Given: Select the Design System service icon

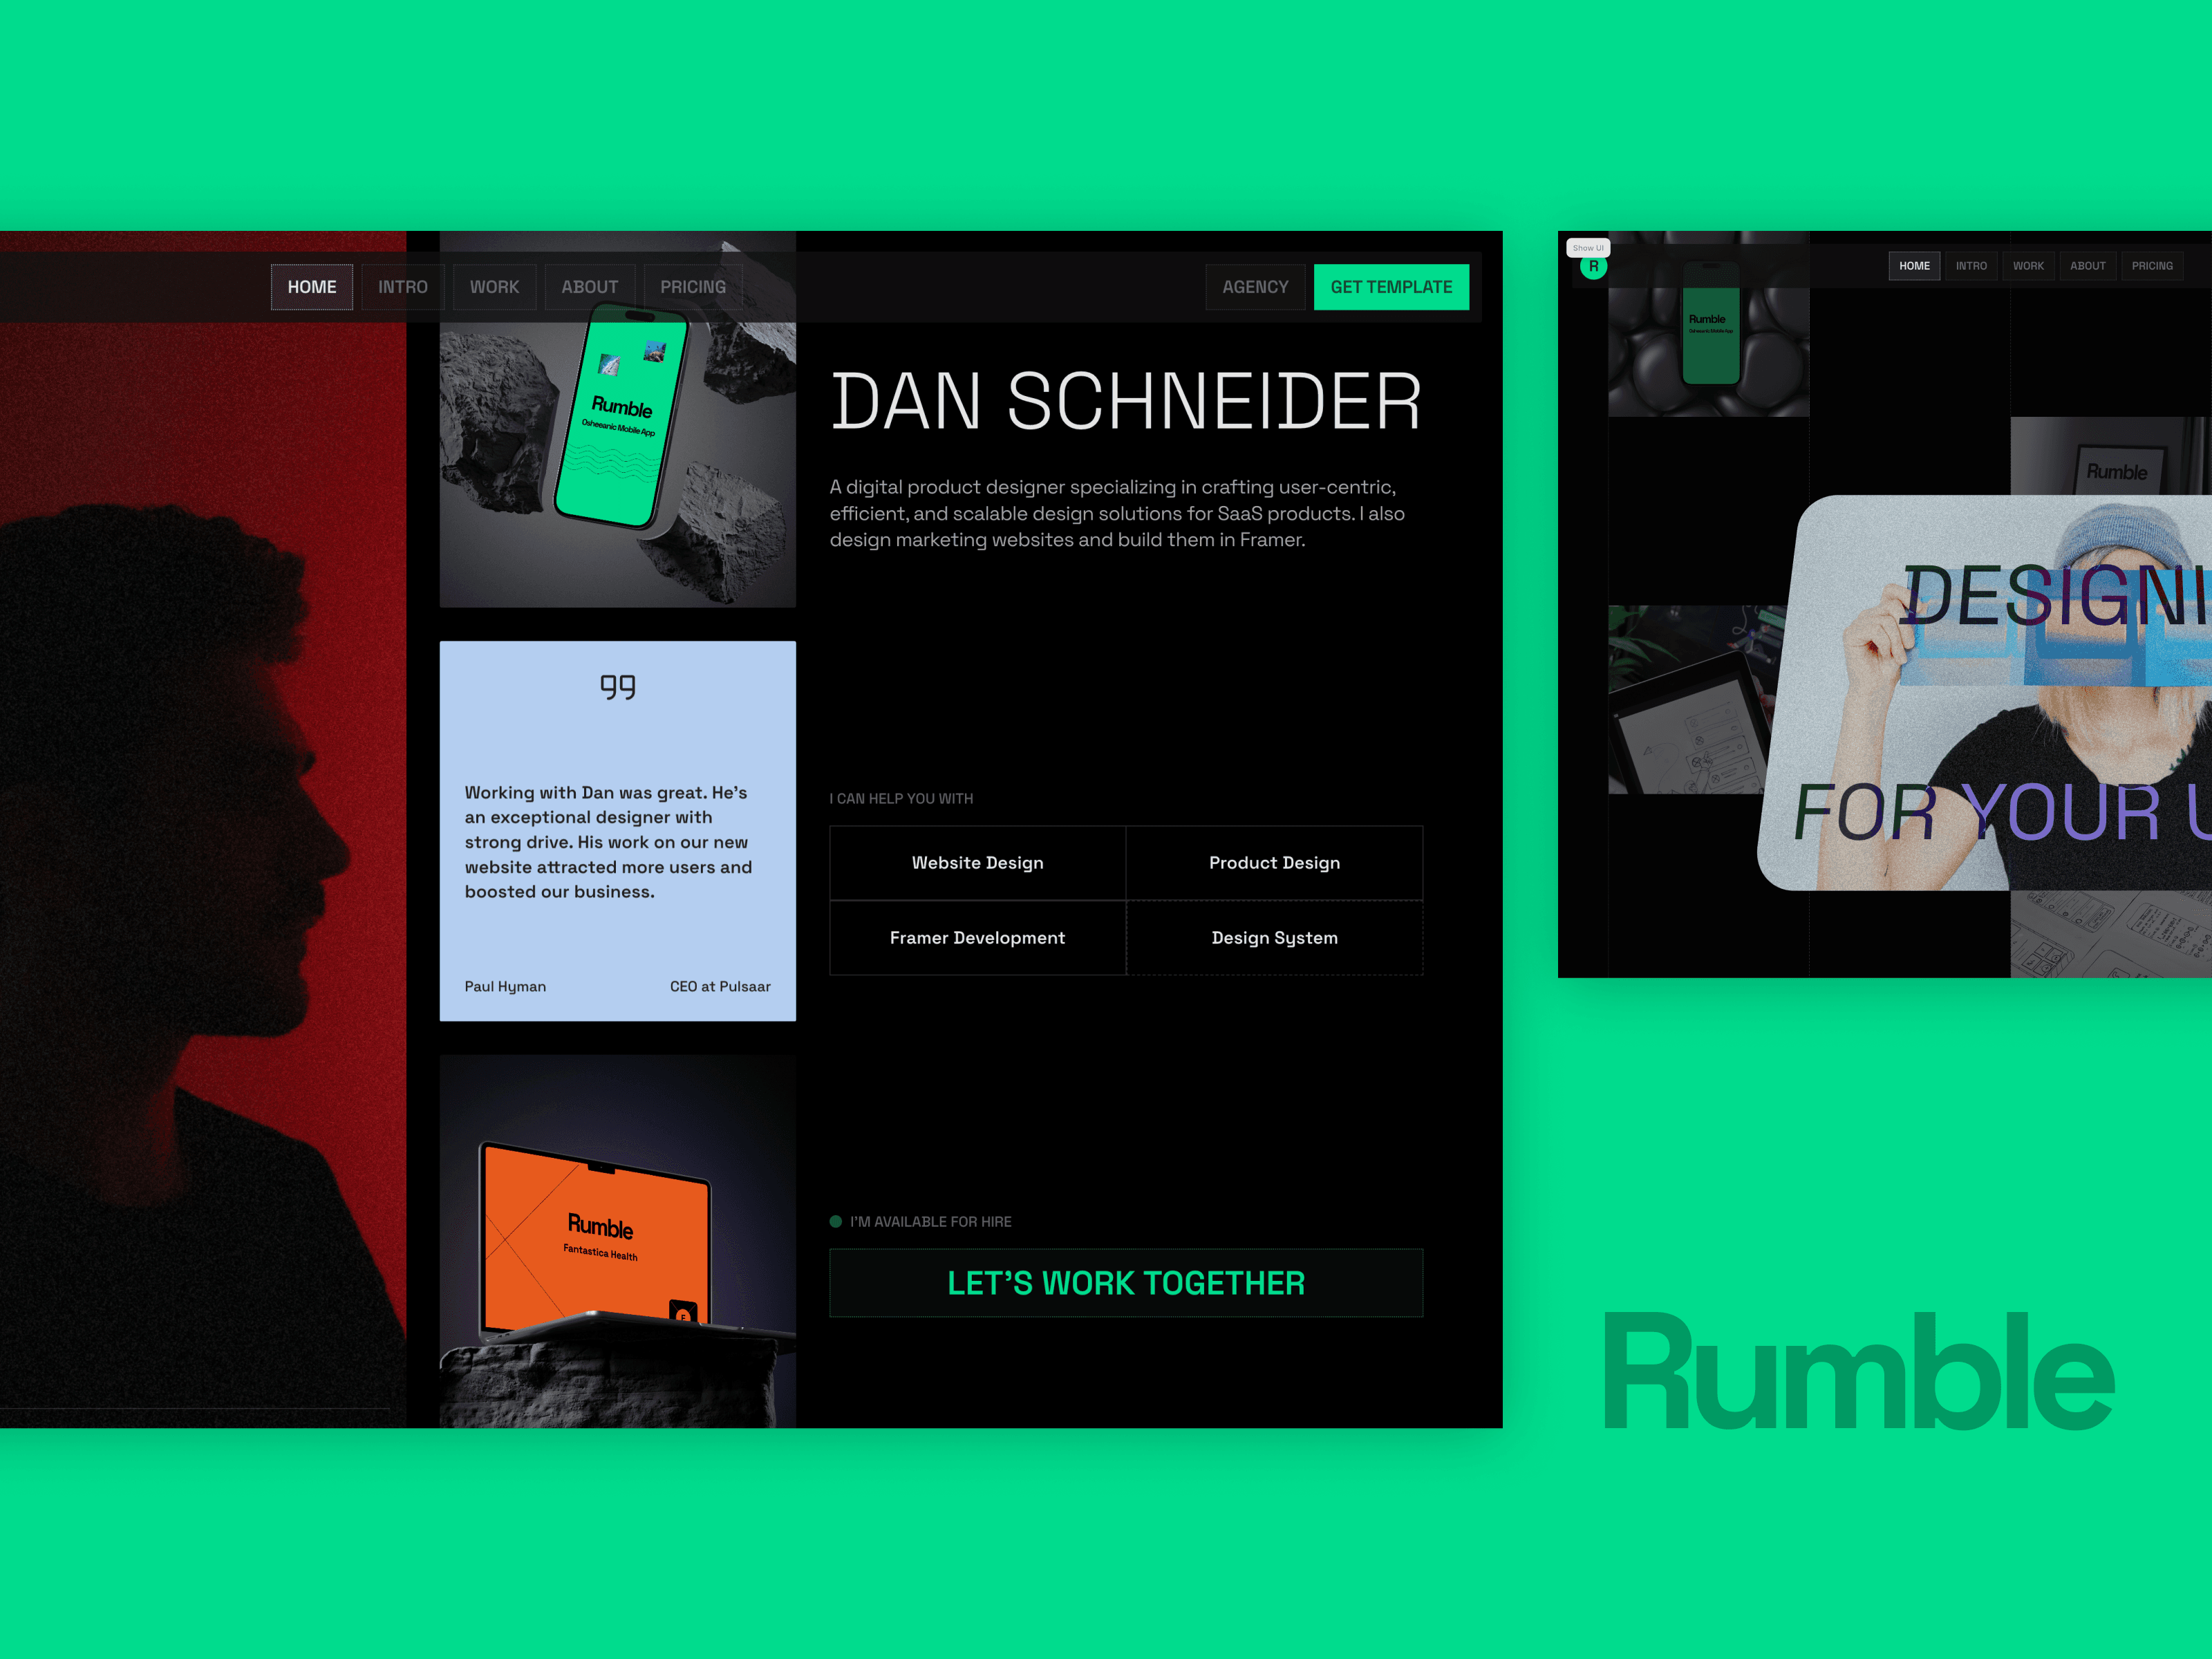Looking at the screenshot, I should tap(1273, 937).
